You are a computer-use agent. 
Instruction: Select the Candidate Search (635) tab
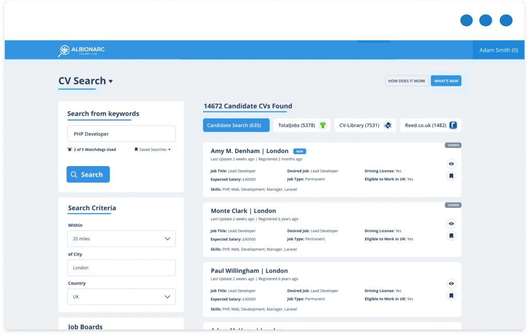[x=236, y=125]
